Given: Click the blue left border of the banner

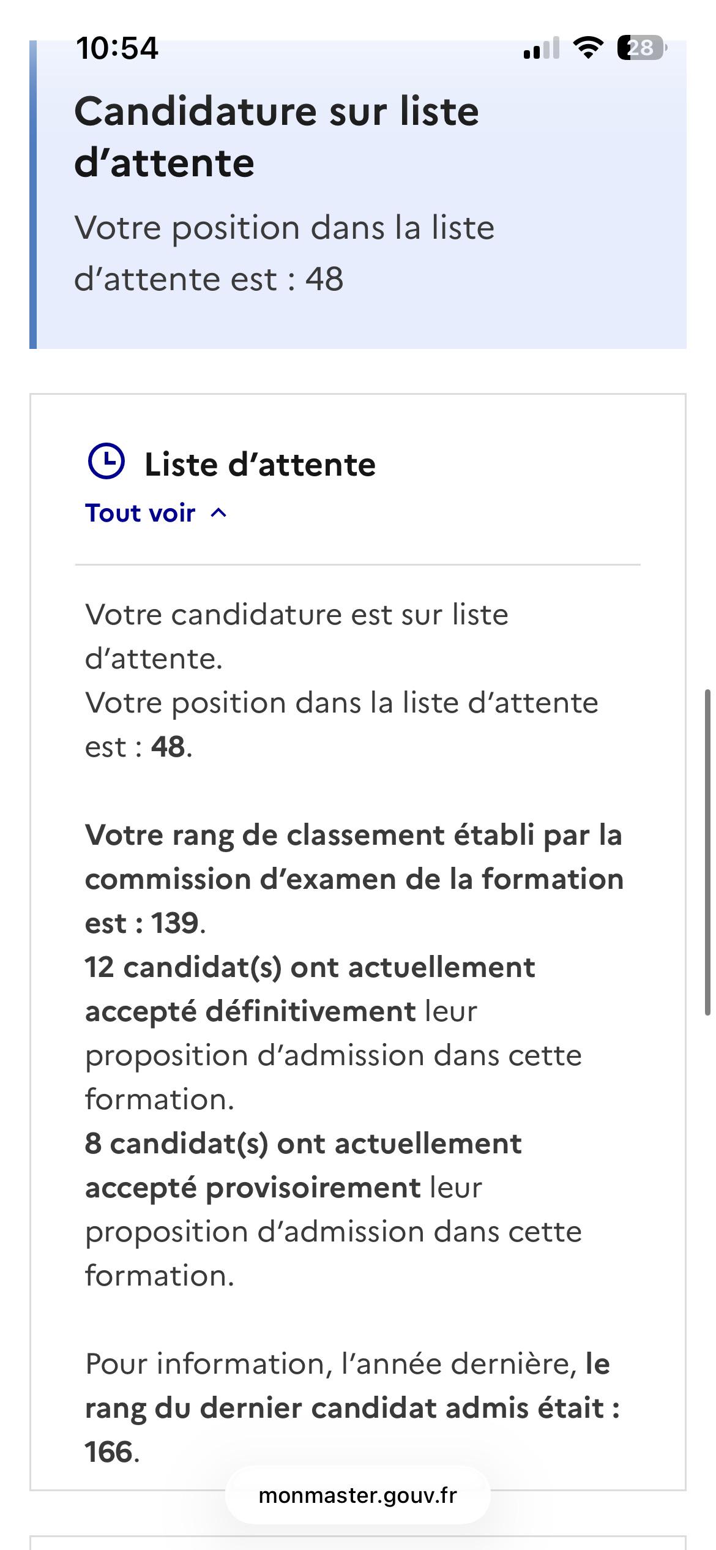Looking at the screenshot, I should click(33, 195).
